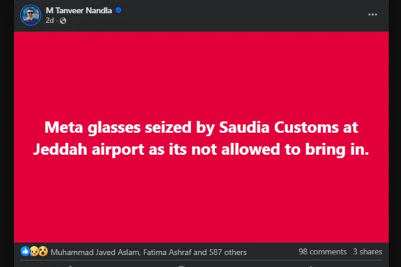Click the blue verified badge
401x267 pixels.
pos(118,10)
